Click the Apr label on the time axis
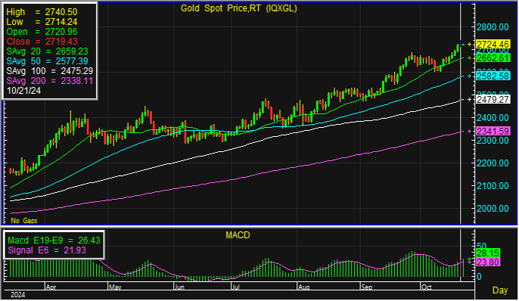This screenshot has width=519, height=301. [51, 287]
